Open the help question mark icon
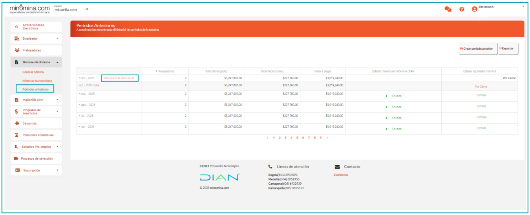The image size is (530, 215). 462,9
